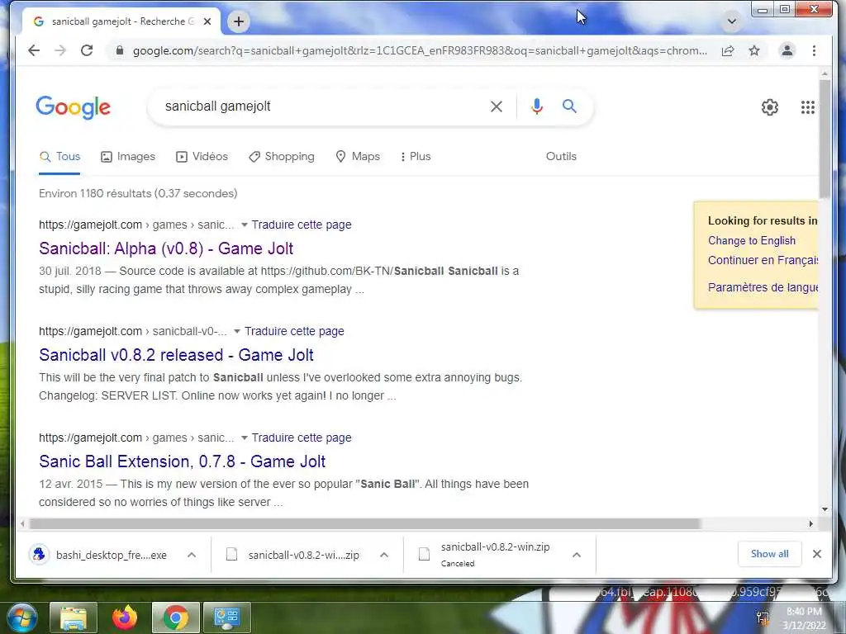This screenshot has width=846, height=634.
Task: Expand options for bashi_desktop exe download
Action: [x=192, y=555]
